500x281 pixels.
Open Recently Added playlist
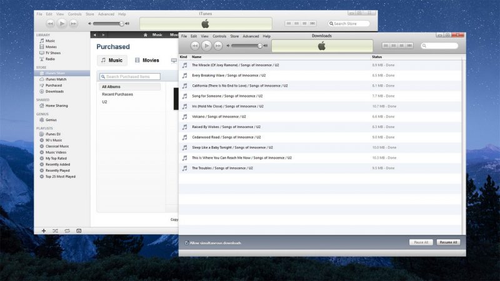(57, 164)
